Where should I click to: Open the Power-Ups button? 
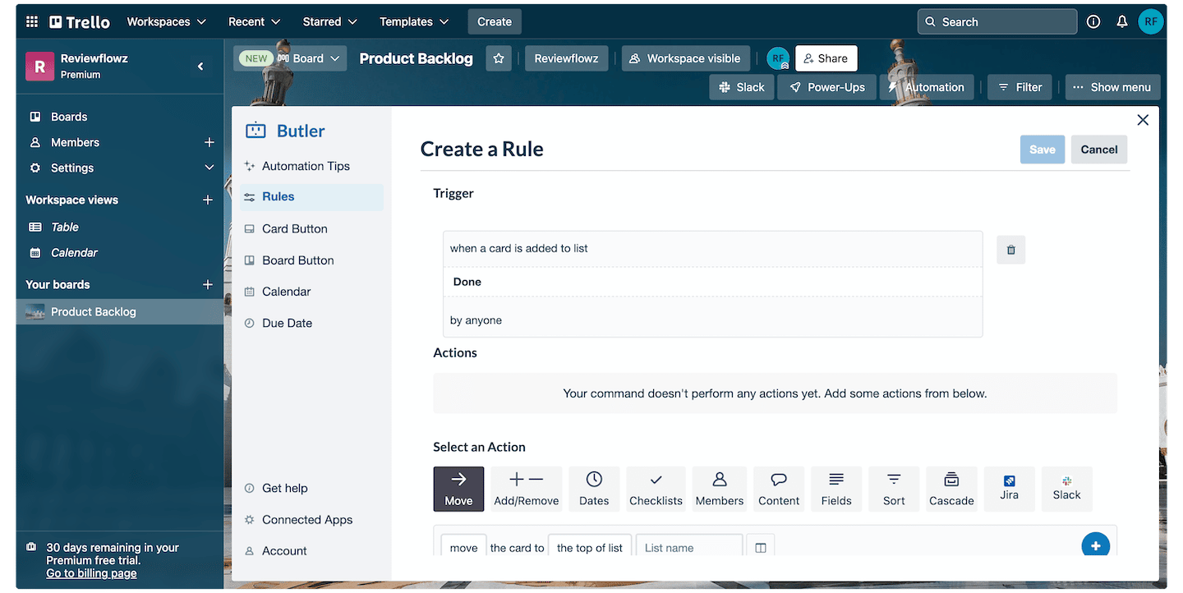(x=826, y=87)
